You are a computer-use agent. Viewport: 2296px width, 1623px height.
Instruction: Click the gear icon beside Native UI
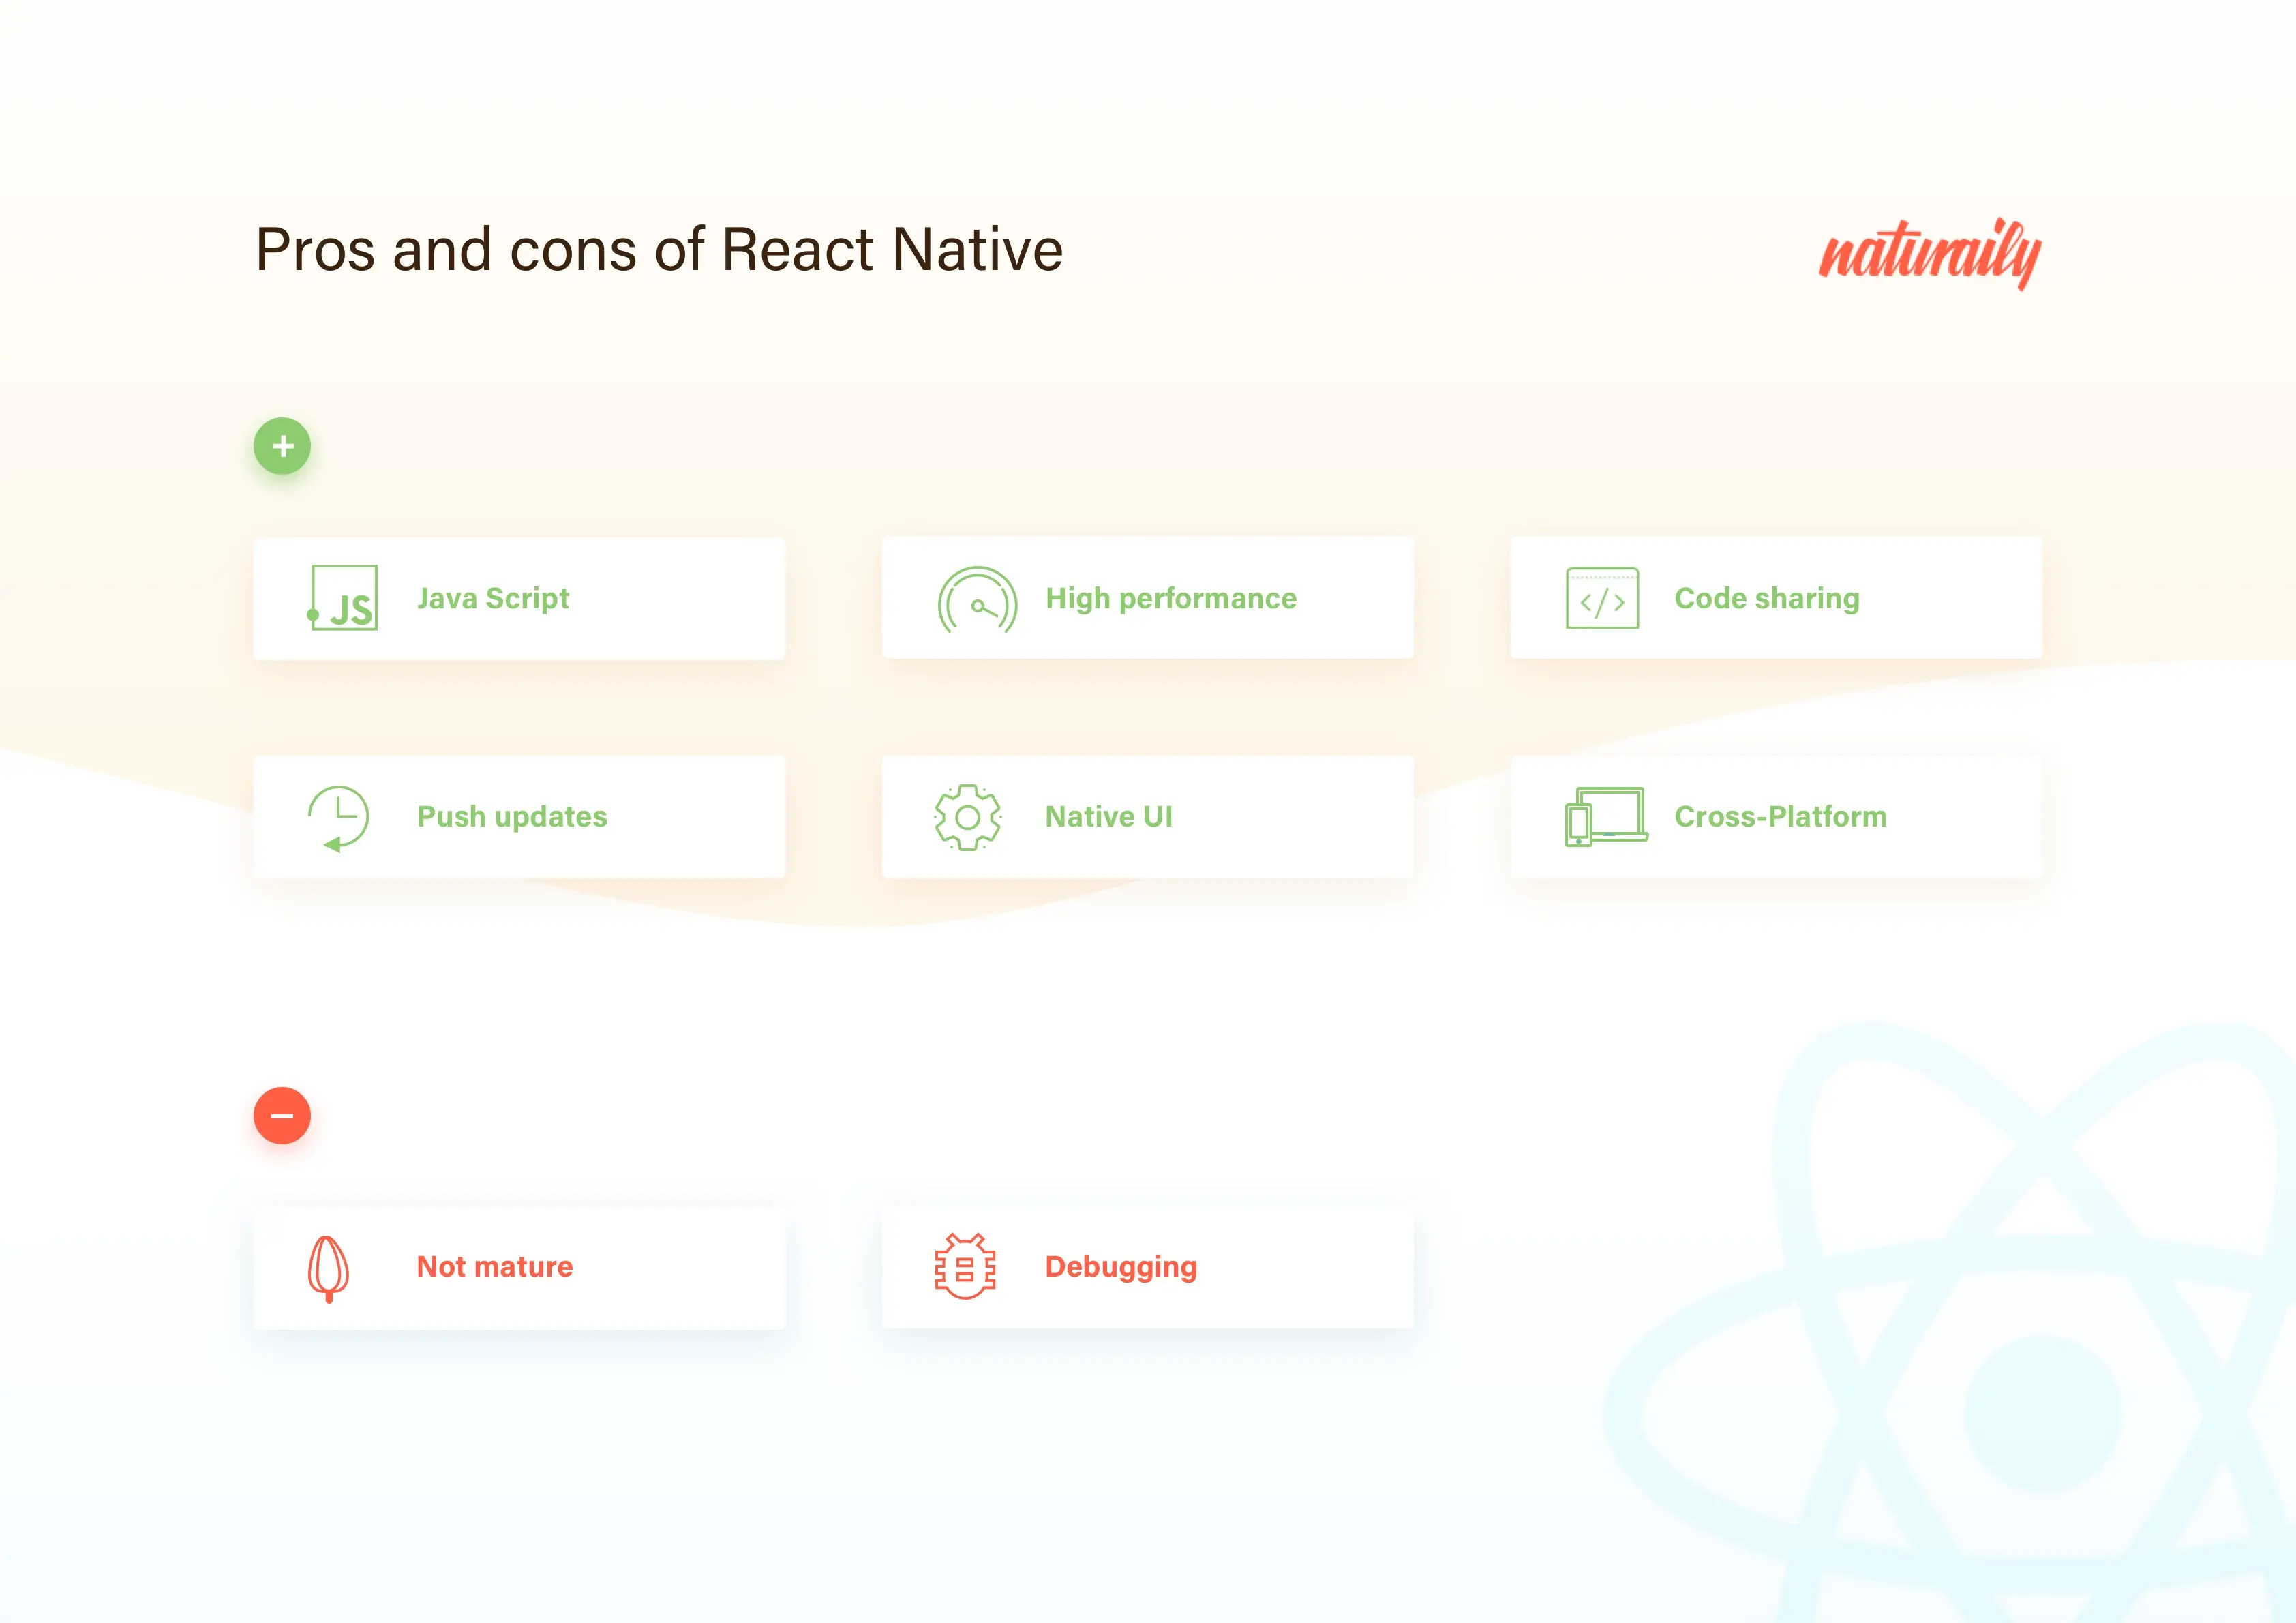coord(967,818)
